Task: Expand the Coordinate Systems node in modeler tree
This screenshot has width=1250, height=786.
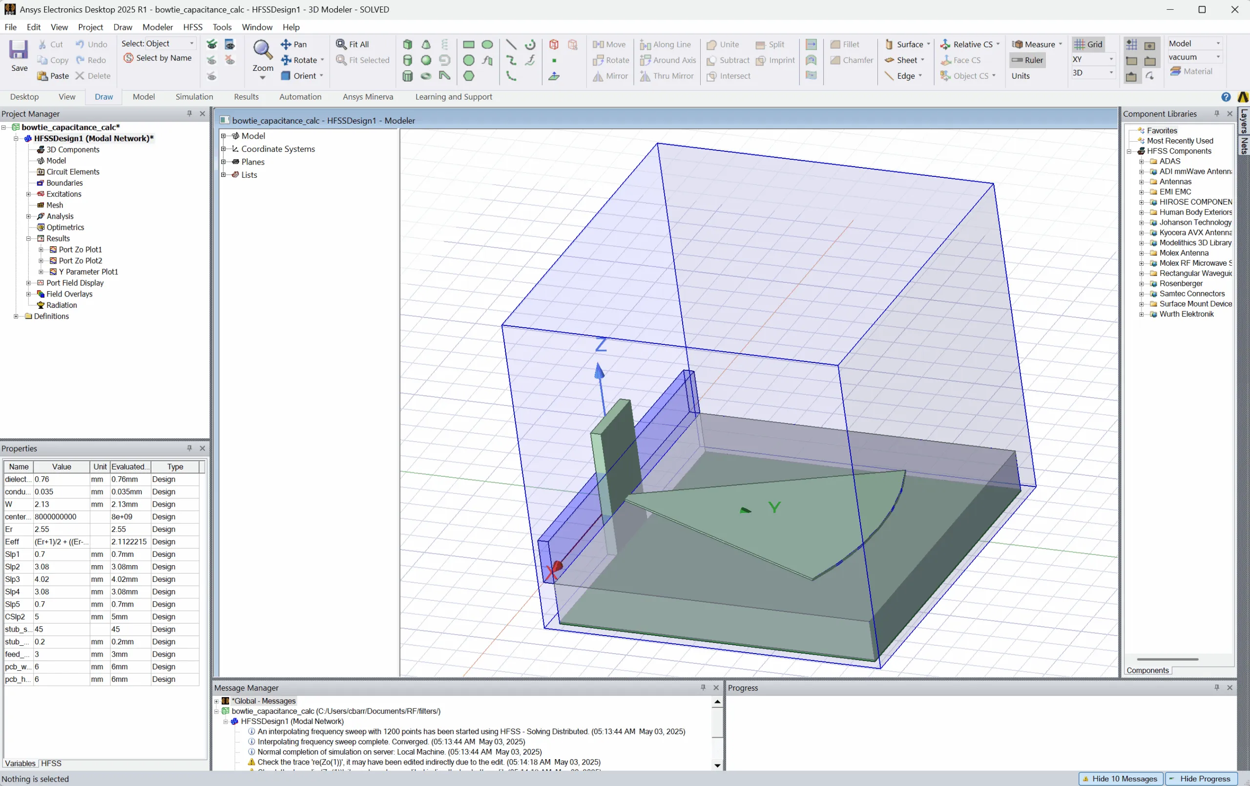Action: point(224,149)
